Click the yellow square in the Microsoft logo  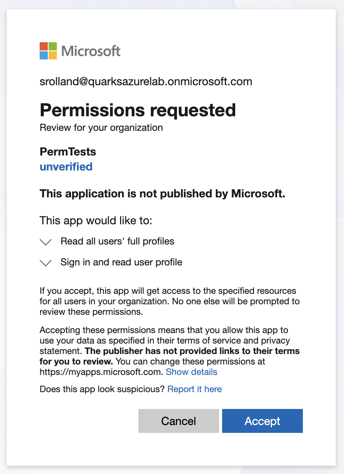(52, 55)
